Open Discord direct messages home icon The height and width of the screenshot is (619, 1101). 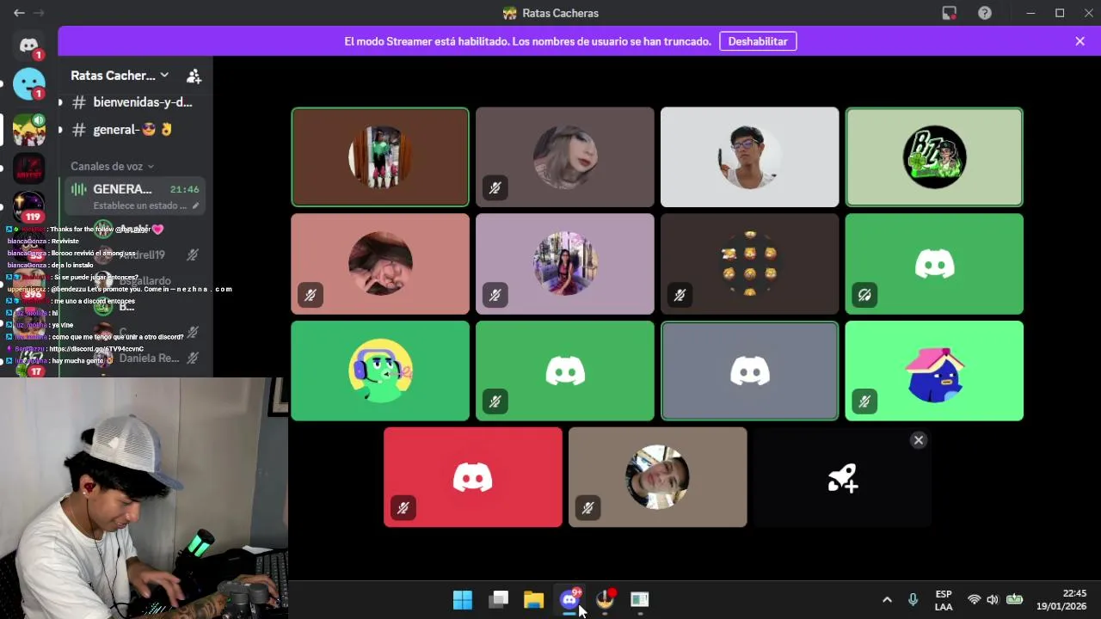point(28,46)
